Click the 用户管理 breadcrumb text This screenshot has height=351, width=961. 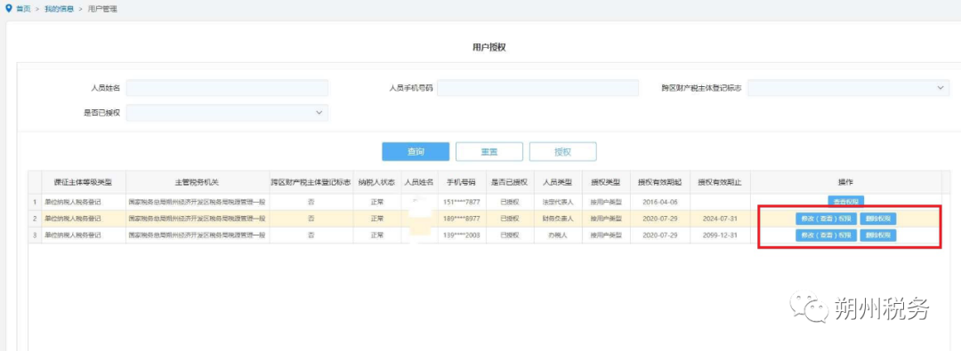click(101, 9)
